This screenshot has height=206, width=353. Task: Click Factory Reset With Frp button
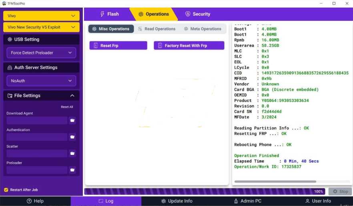[189, 46]
